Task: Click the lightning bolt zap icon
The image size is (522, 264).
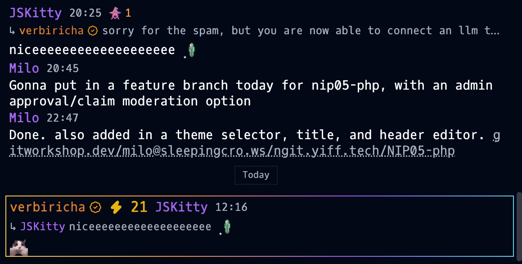Action: (x=116, y=207)
